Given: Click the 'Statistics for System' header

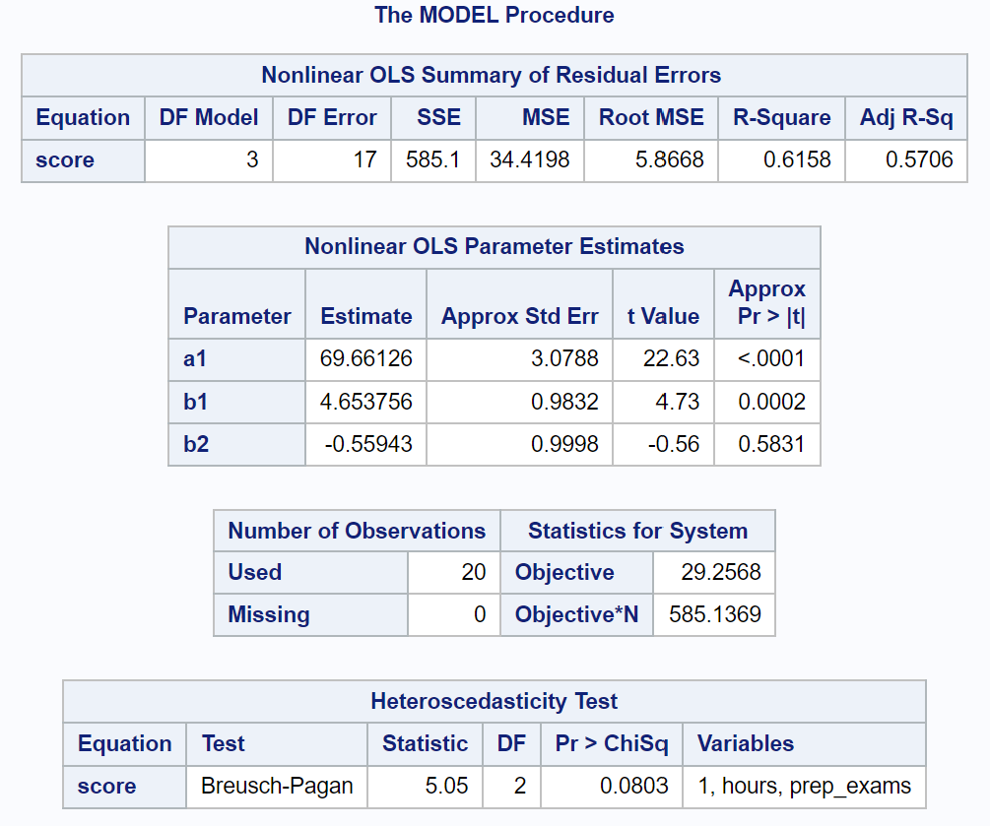Looking at the screenshot, I should [x=637, y=531].
